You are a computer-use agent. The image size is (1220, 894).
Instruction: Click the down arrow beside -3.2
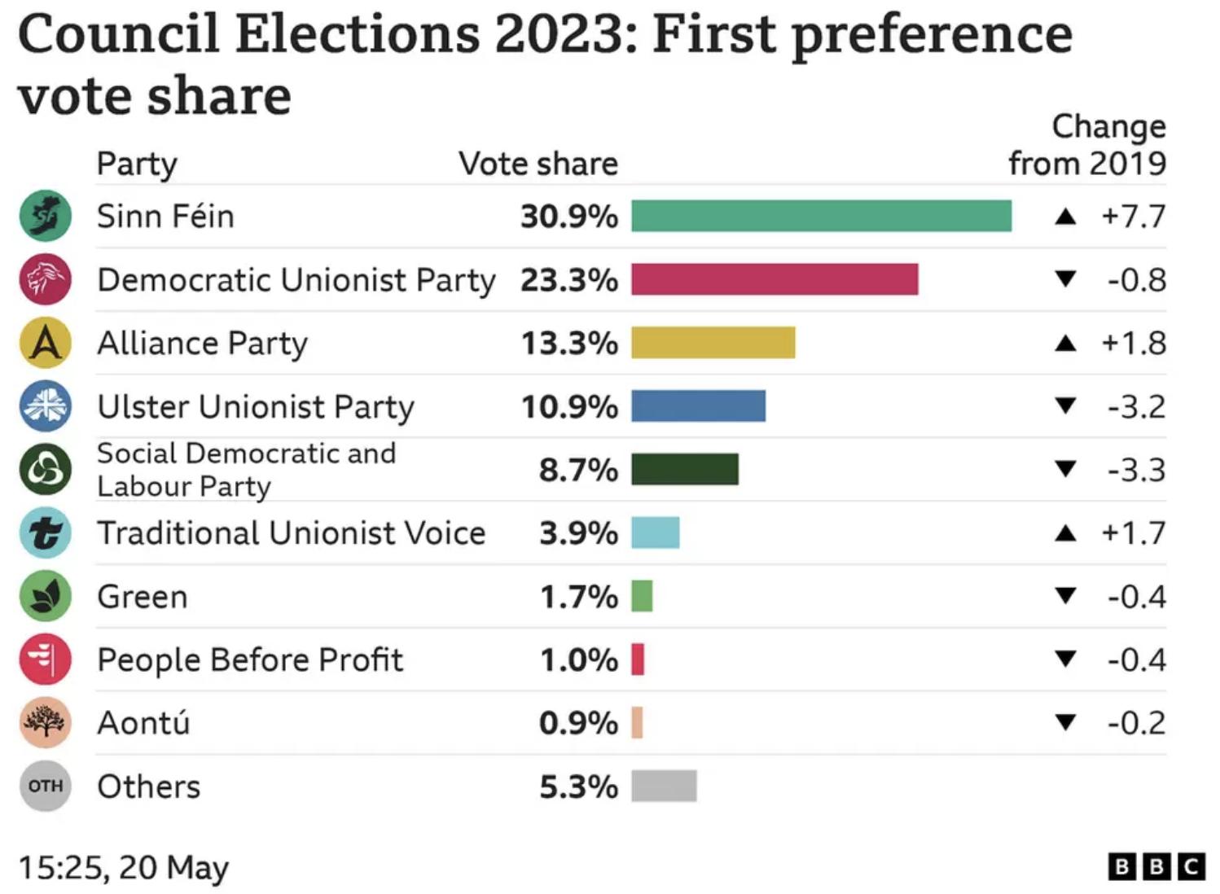[x=1065, y=405]
